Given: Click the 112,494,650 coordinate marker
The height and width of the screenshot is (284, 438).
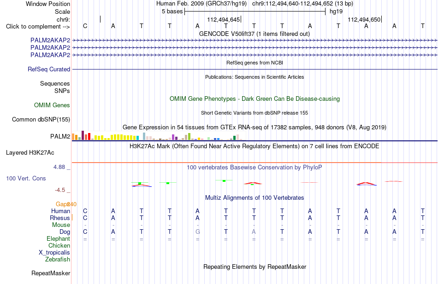Looking at the screenshot, I should click(364, 19).
